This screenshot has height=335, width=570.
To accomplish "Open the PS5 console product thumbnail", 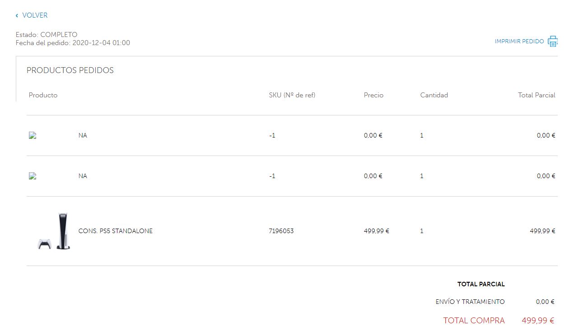I will click(54, 231).
